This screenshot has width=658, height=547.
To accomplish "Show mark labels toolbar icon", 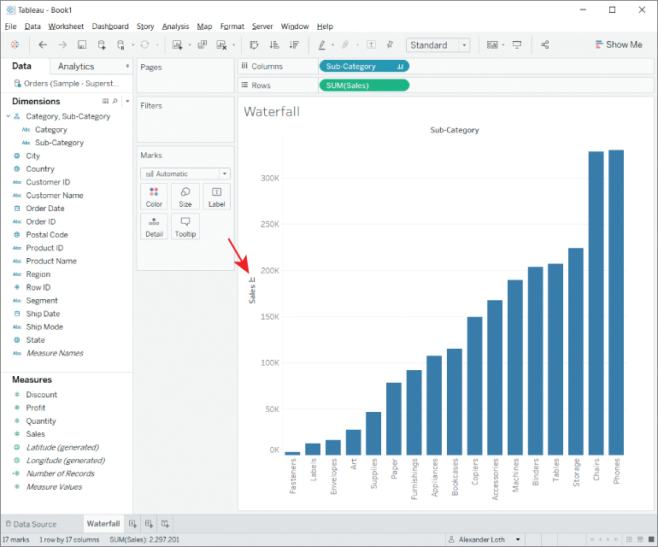I will [x=372, y=44].
